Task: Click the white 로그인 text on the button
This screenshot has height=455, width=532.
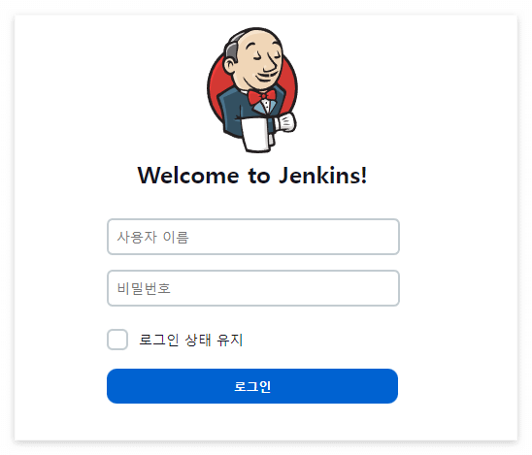Action: click(x=252, y=386)
